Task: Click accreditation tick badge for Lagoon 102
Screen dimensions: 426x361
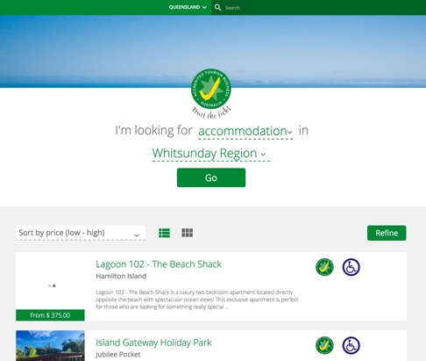Action: pos(324,267)
